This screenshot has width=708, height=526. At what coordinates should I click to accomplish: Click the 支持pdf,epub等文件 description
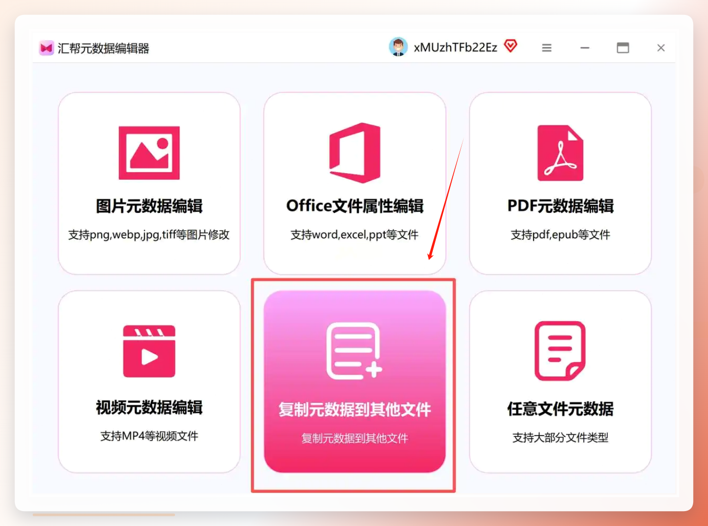(x=560, y=235)
